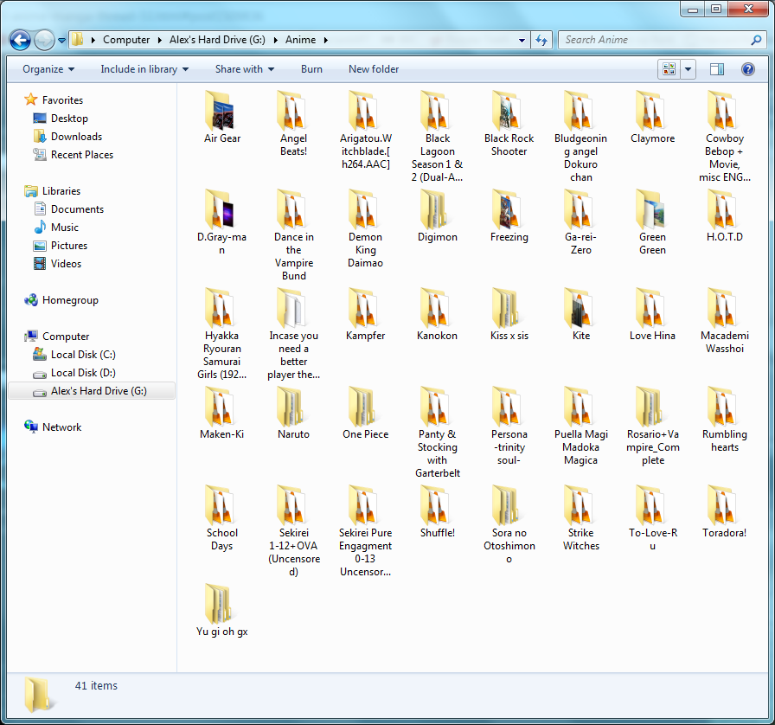Select the Claymore folder icon

[x=650, y=110]
